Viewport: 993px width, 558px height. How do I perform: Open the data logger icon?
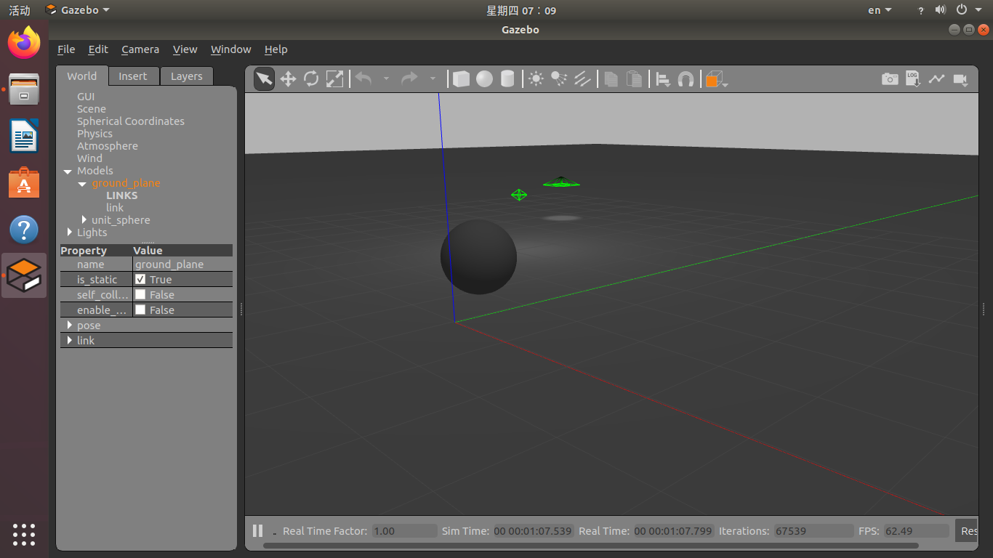[x=914, y=78]
